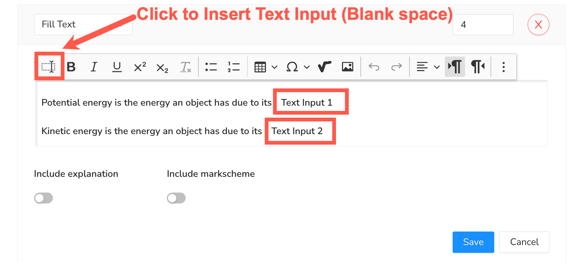This screenshot has height=263, width=585.
Task: Apply superscript formatting
Action: pos(139,67)
